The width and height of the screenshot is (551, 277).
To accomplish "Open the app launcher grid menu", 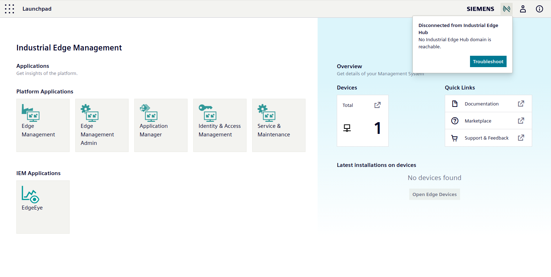I will point(10,9).
